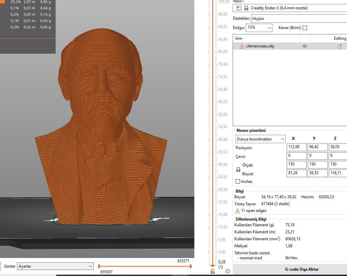
Task: Click the Boyut X field 81,28
Action: pos(297,173)
